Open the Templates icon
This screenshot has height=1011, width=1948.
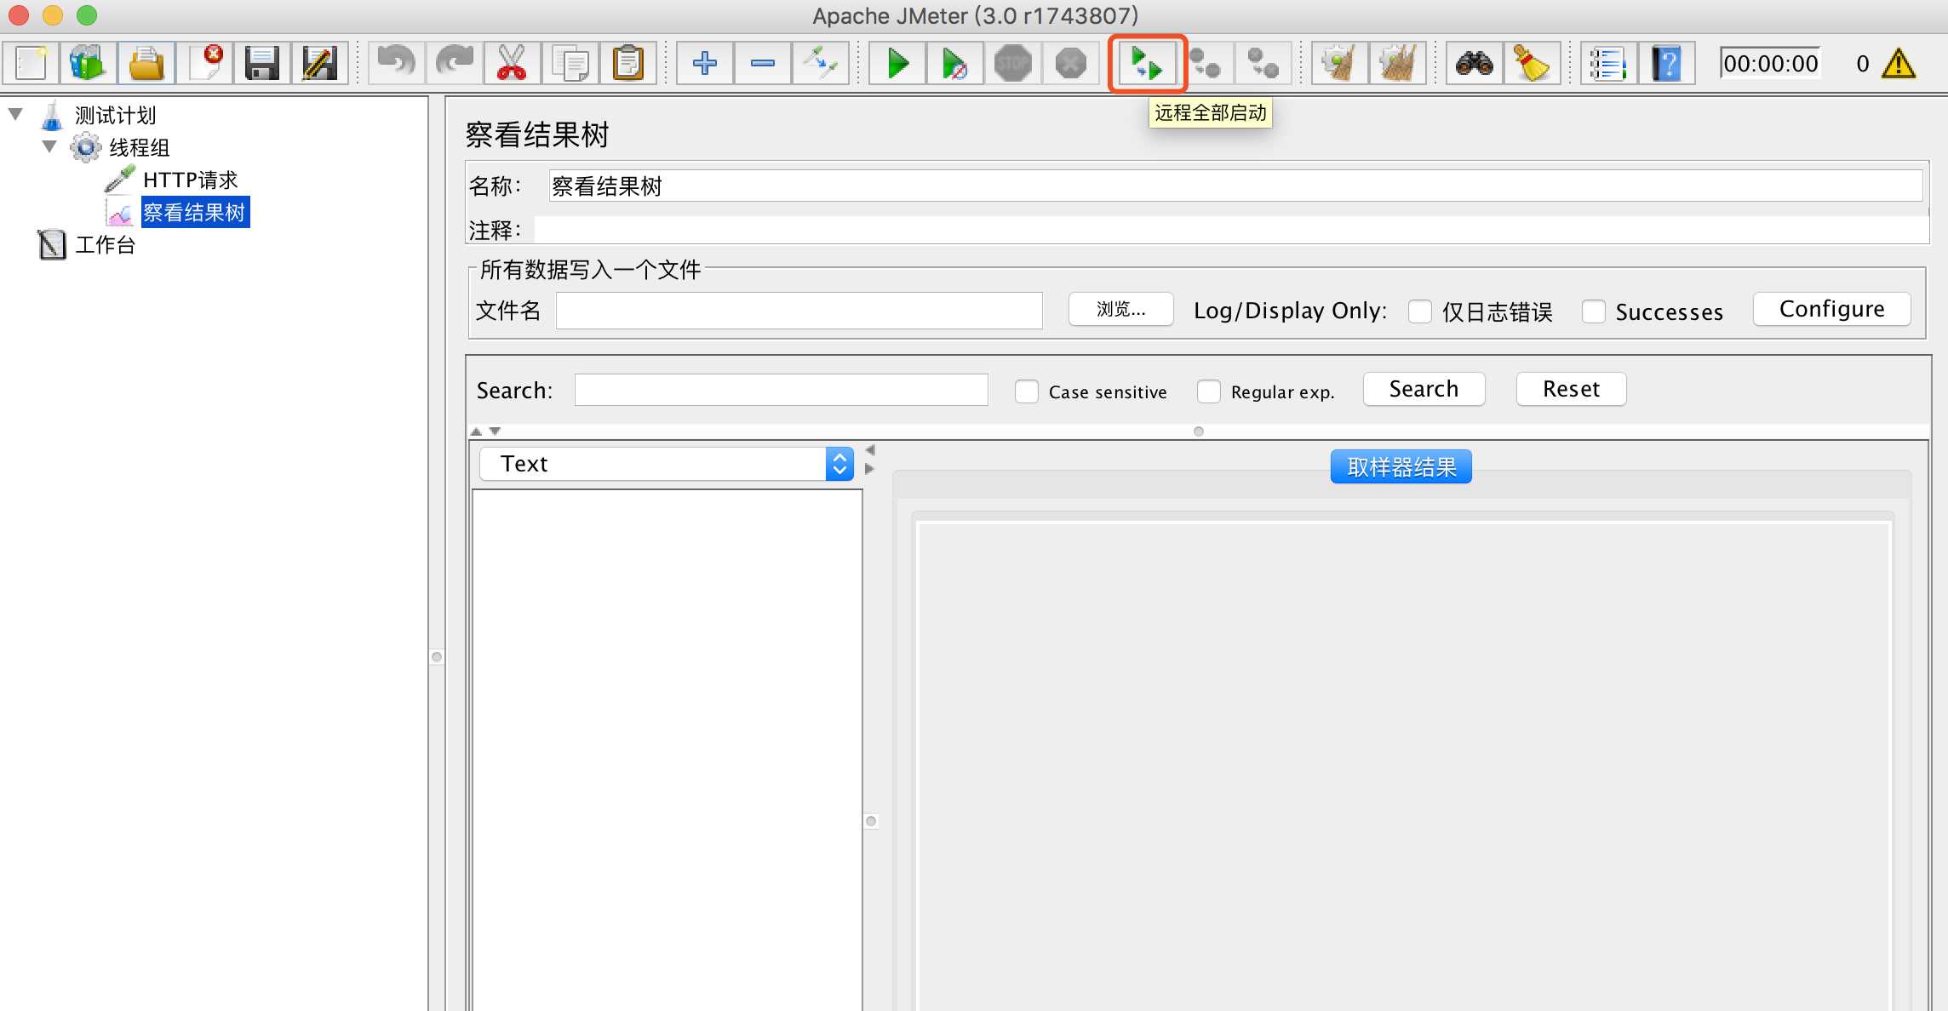tap(88, 63)
